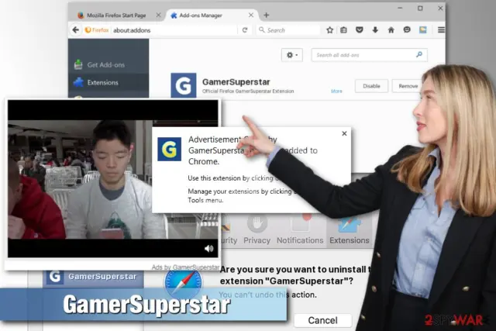Viewport: 496px width, 331px height.
Task: Mute the video ad speaker icon
Action: (x=208, y=249)
